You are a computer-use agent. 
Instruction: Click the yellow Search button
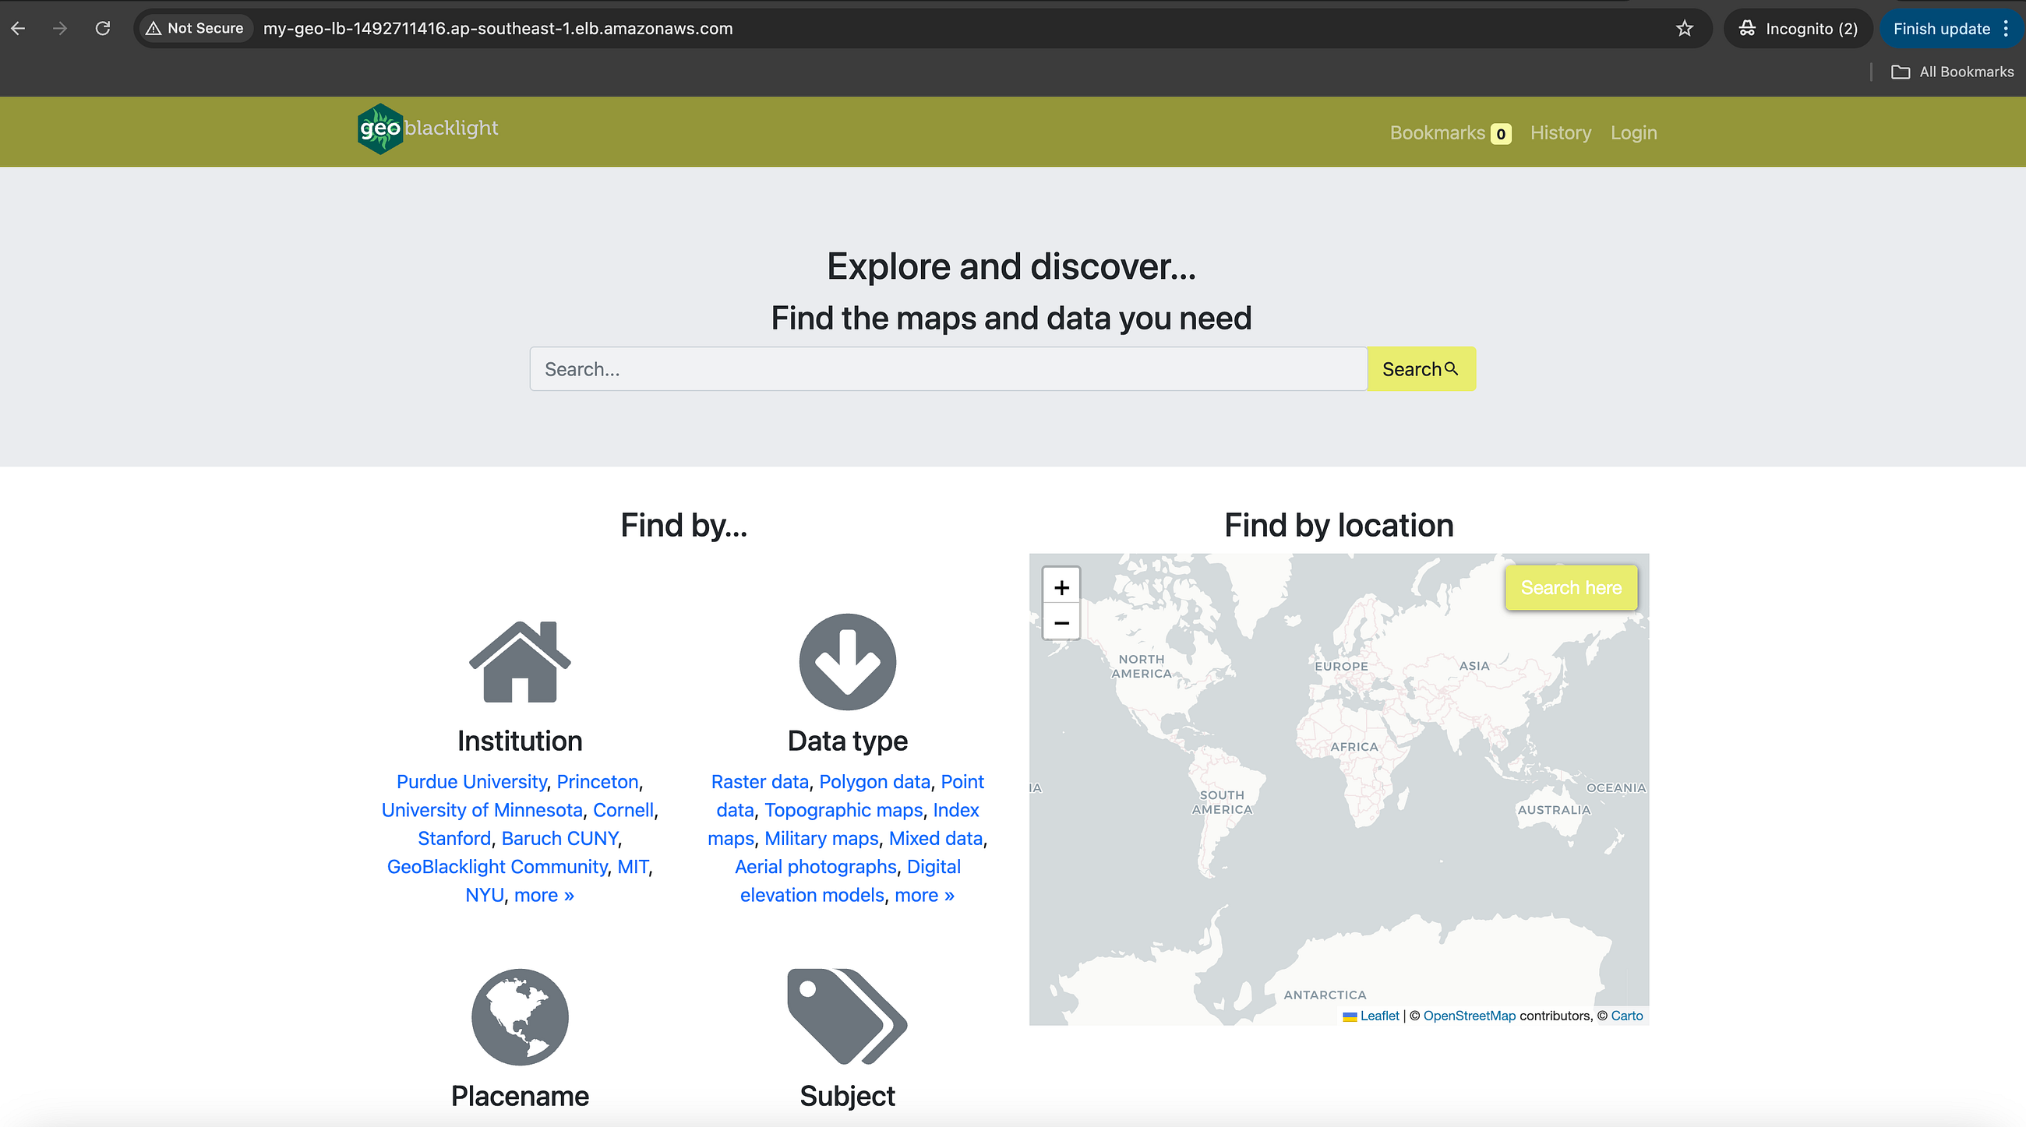tap(1421, 368)
